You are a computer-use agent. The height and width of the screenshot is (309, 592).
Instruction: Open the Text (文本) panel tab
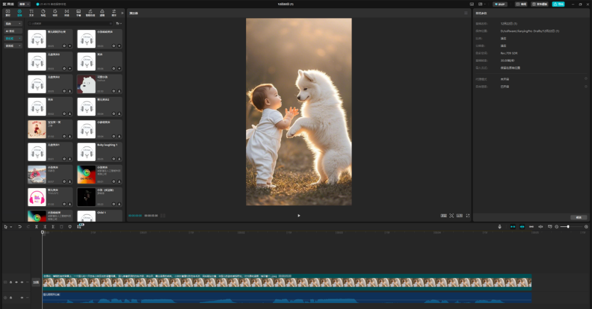point(31,12)
